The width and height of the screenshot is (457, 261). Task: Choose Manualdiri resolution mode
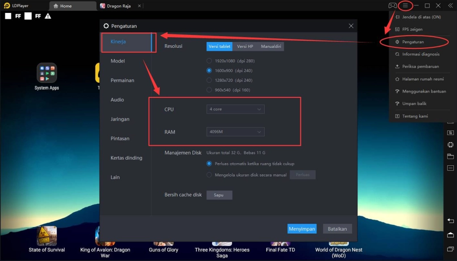click(x=271, y=46)
